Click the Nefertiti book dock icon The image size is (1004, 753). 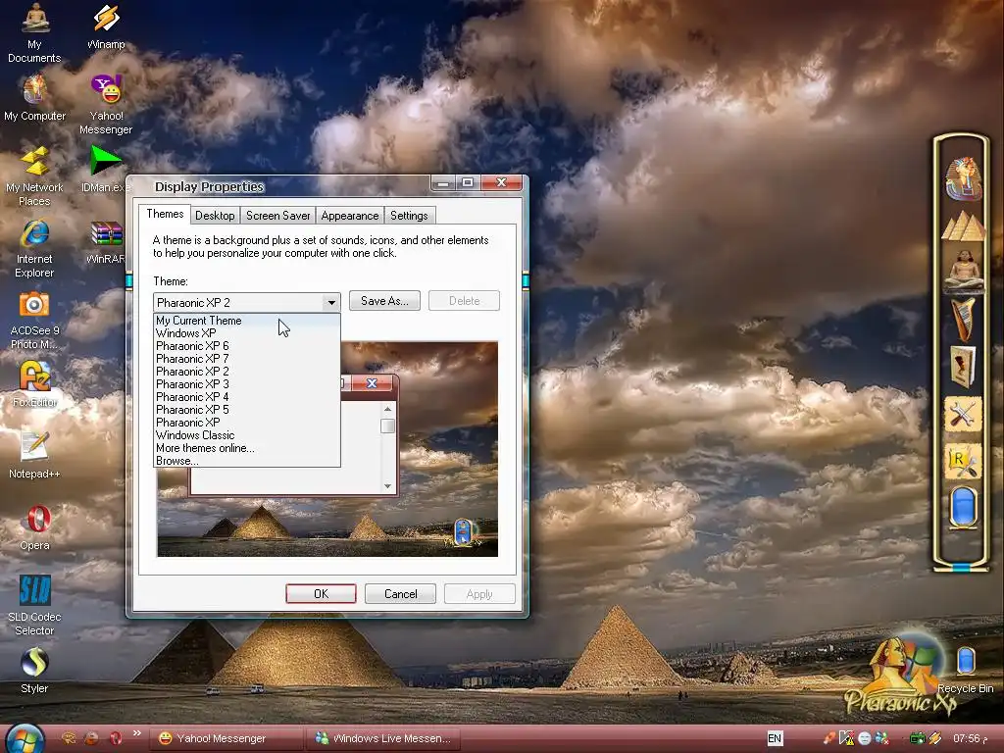(963, 367)
